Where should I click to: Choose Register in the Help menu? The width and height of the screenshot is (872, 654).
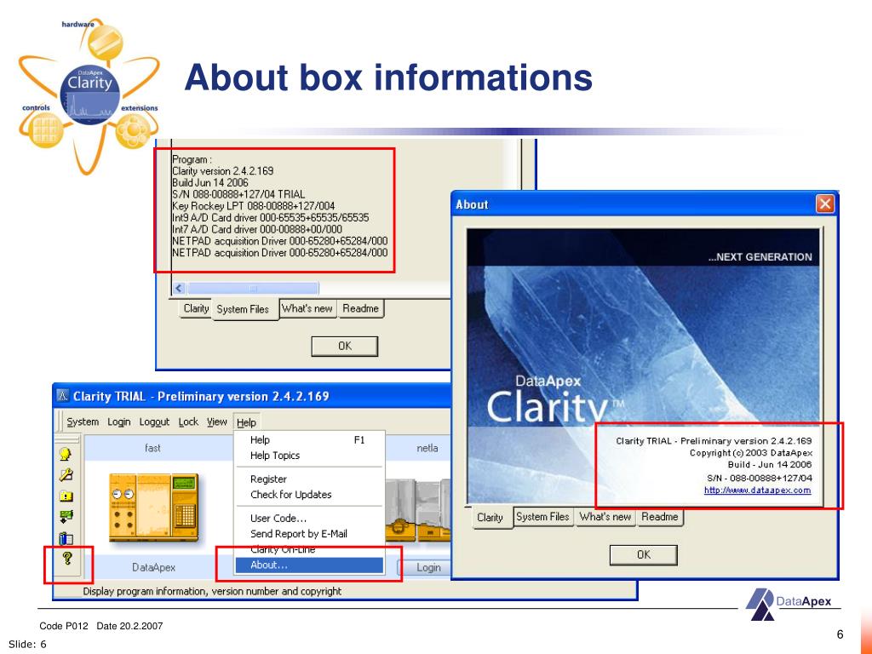[x=309, y=479]
